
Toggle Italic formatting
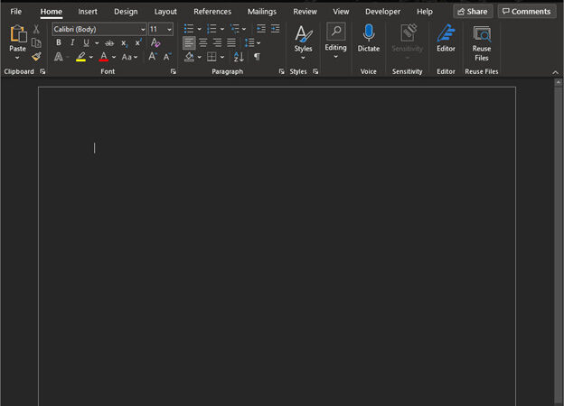[x=72, y=42]
